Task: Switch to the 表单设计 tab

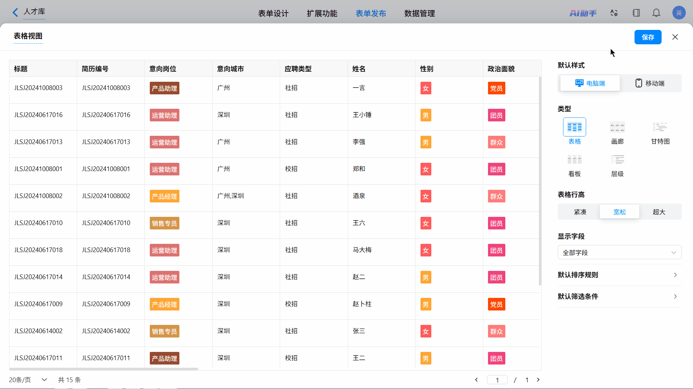Action: click(x=273, y=13)
